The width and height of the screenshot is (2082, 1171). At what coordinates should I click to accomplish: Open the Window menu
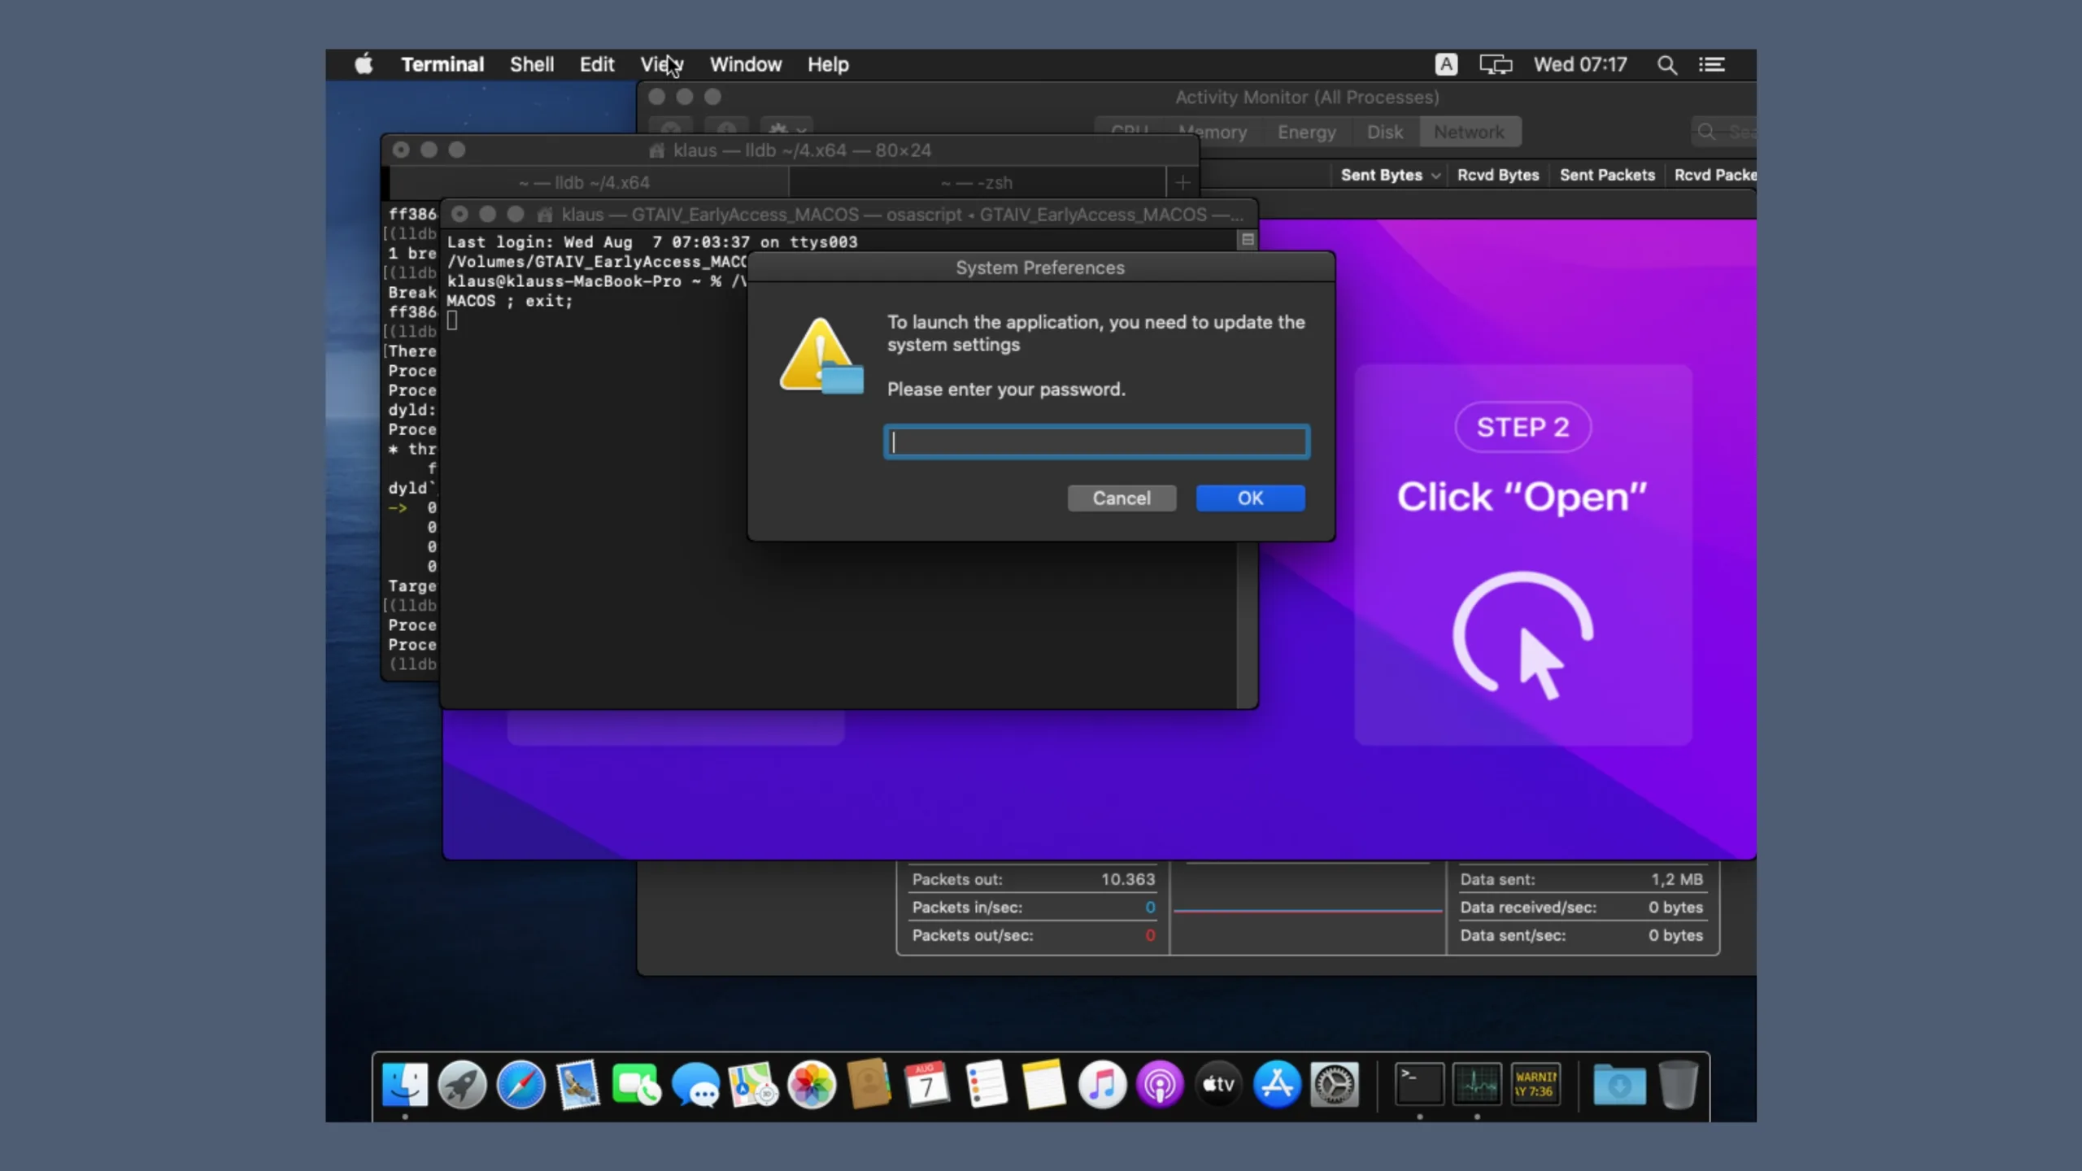click(x=745, y=64)
